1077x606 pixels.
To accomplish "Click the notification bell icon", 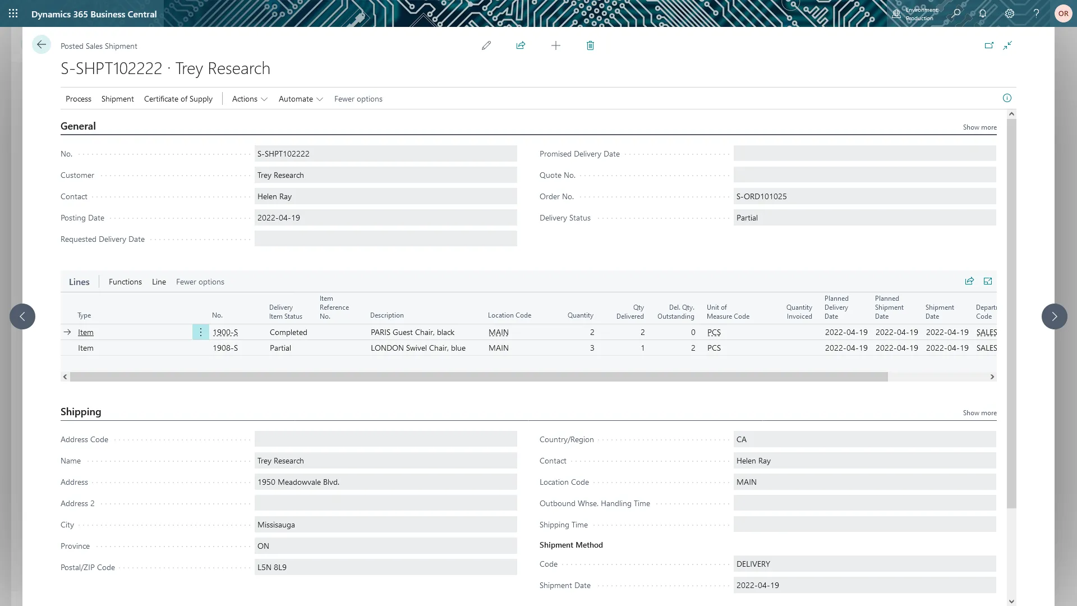I will pyautogui.click(x=982, y=13).
